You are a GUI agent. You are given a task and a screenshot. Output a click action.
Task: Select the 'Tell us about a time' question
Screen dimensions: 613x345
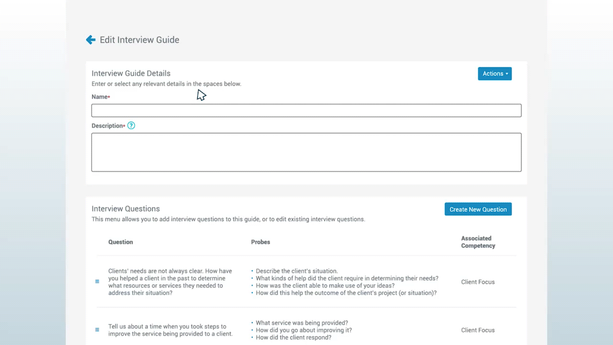pos(170,330)
